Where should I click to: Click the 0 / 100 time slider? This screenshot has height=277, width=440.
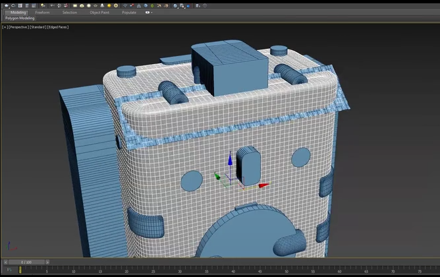[x=25, y=262]
